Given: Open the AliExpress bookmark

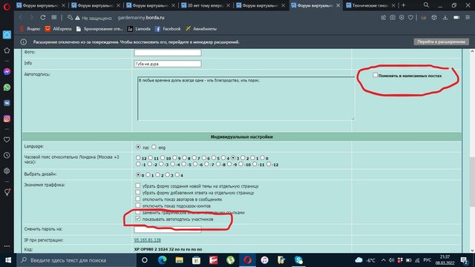Looking at the screenshot, I should click(58, 29).
